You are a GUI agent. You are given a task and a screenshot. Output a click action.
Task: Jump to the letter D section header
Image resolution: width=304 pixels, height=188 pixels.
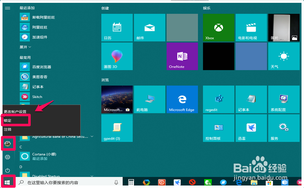pyautogui.click(x=21, y=167)
